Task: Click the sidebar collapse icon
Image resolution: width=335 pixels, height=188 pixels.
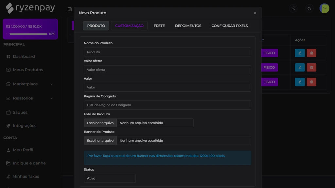Action: (70, 9)
